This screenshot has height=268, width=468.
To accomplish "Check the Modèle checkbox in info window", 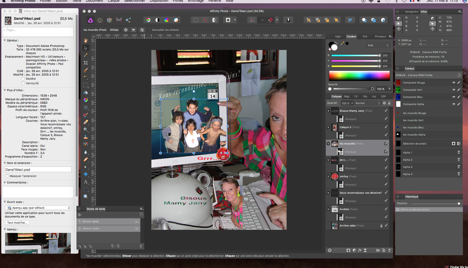I will click(23, 79).
